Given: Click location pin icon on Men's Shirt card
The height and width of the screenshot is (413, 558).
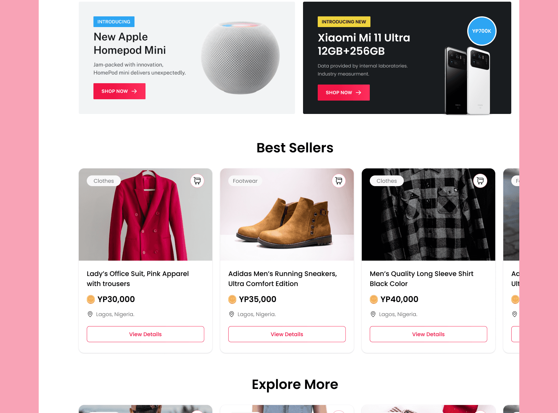Looking at the screenshot, I should 373,314.
